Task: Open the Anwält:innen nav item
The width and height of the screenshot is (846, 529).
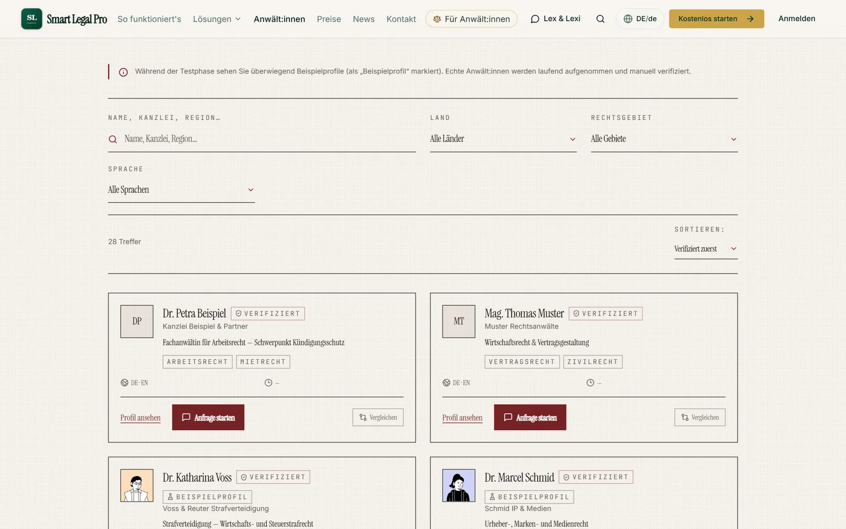Action: 279,19
